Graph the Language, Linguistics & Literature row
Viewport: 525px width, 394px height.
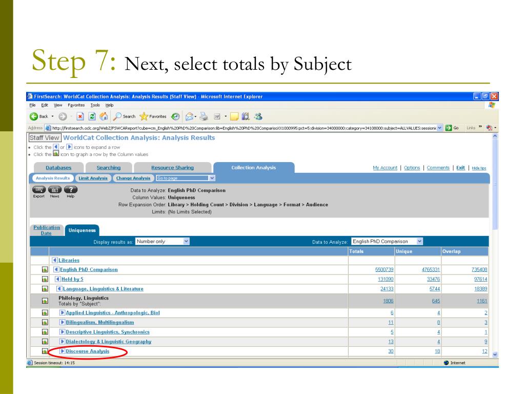pyautogui.click(x=45, y=288)
